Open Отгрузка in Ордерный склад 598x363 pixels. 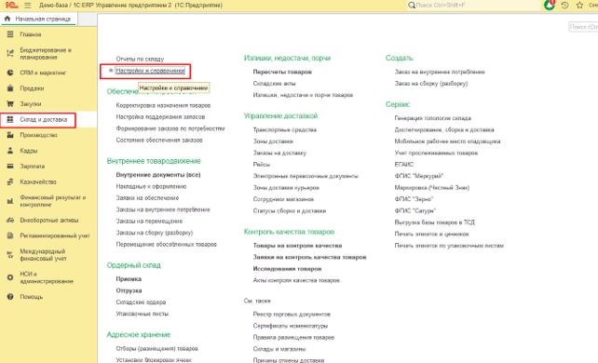point(129,290)
